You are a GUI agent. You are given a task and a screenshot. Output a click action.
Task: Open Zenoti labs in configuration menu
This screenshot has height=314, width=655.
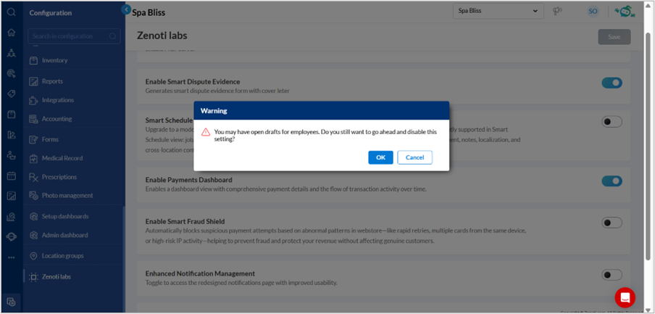click(56, 277)
